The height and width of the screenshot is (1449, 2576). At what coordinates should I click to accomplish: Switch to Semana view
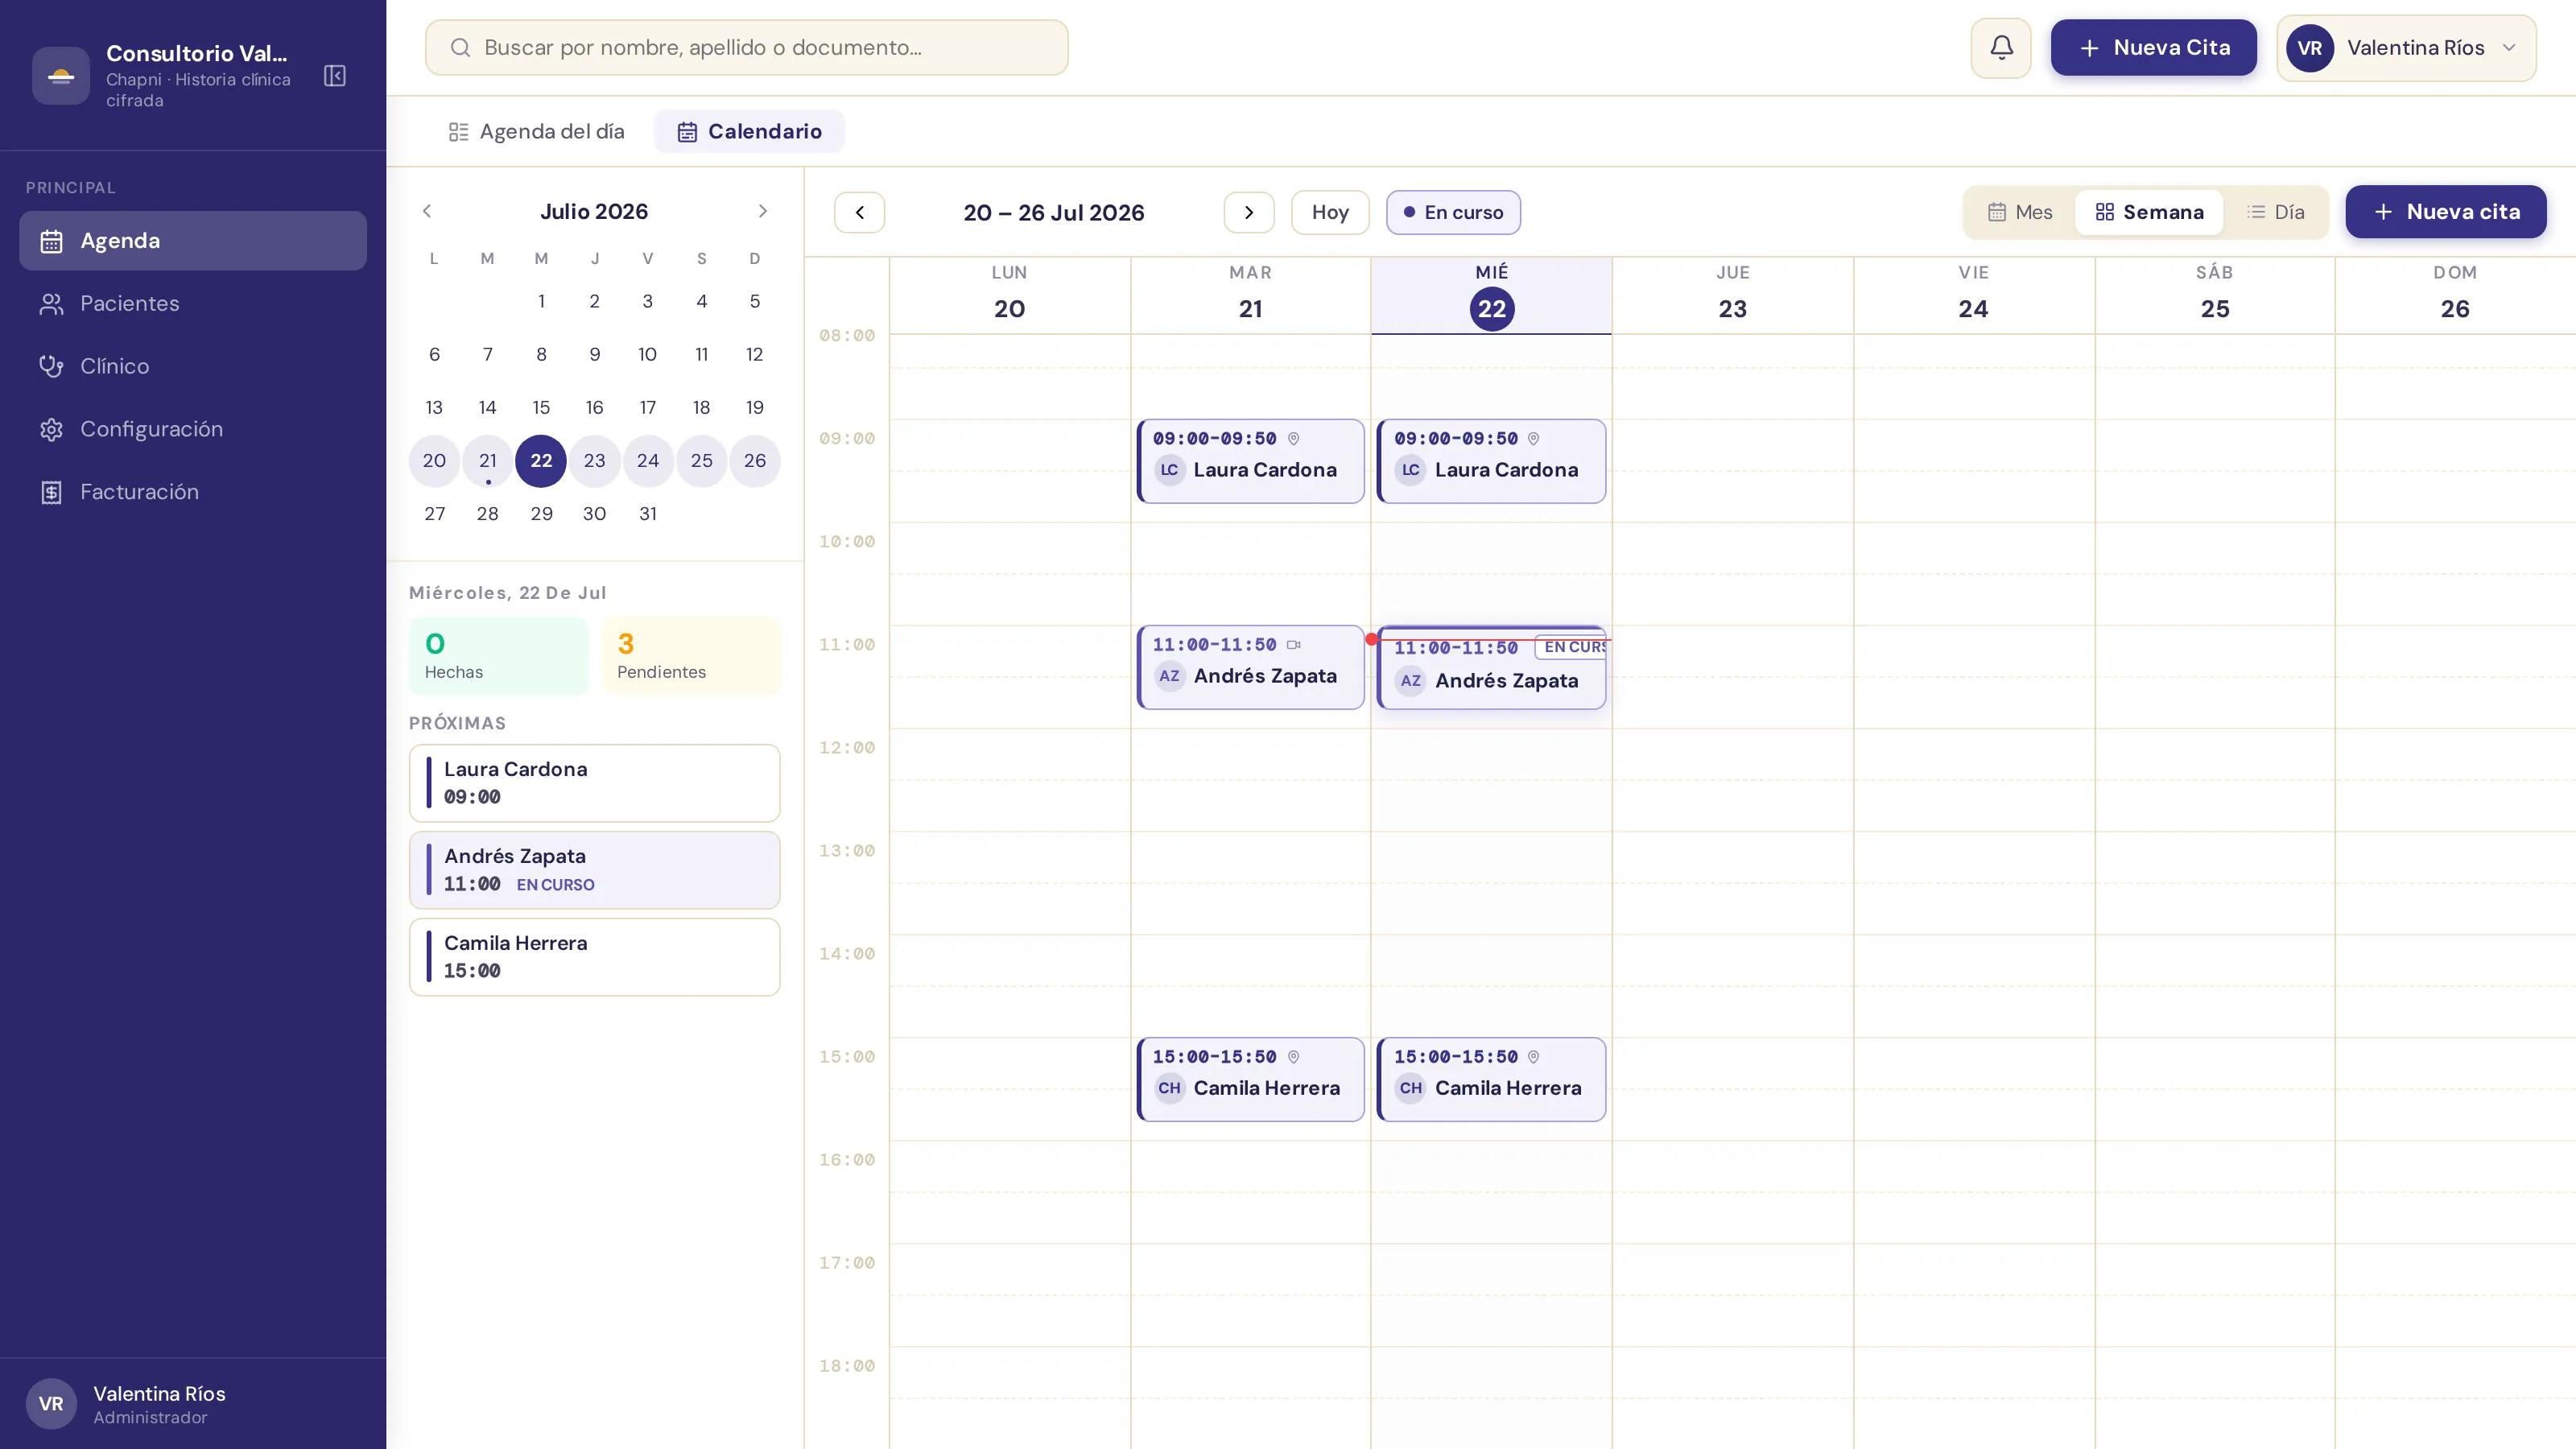tap(2149, 212)
